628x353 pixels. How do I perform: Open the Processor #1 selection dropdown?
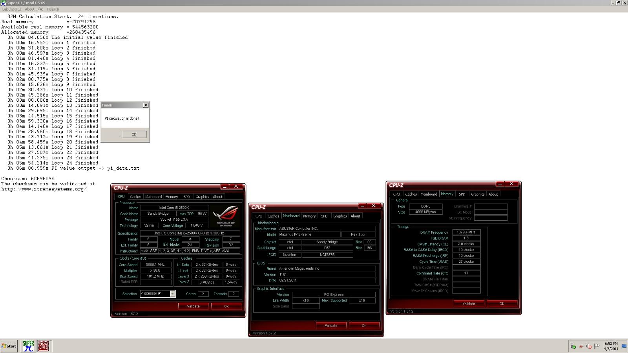[x=158, y=294]
